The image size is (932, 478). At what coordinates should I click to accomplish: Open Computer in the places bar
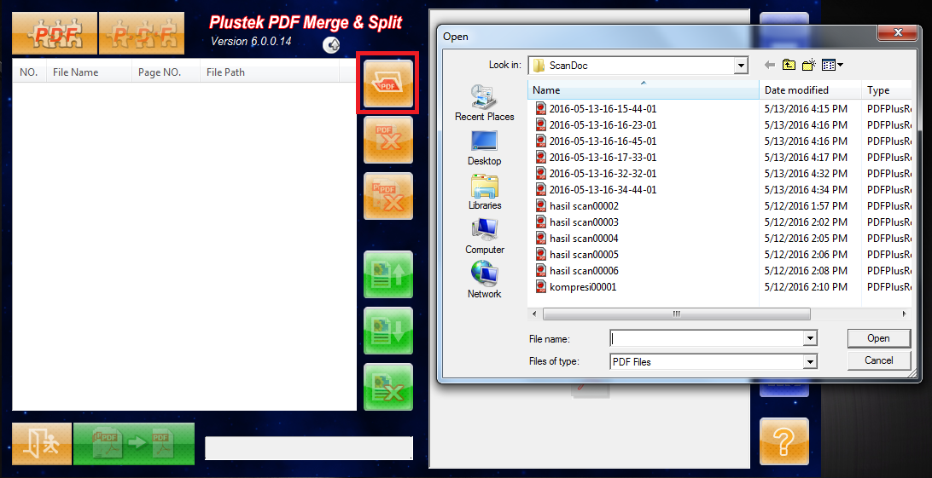485,236
